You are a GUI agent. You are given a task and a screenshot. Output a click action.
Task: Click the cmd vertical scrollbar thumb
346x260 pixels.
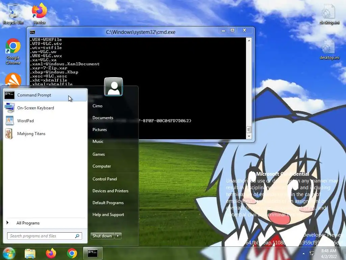pos(249,130)
